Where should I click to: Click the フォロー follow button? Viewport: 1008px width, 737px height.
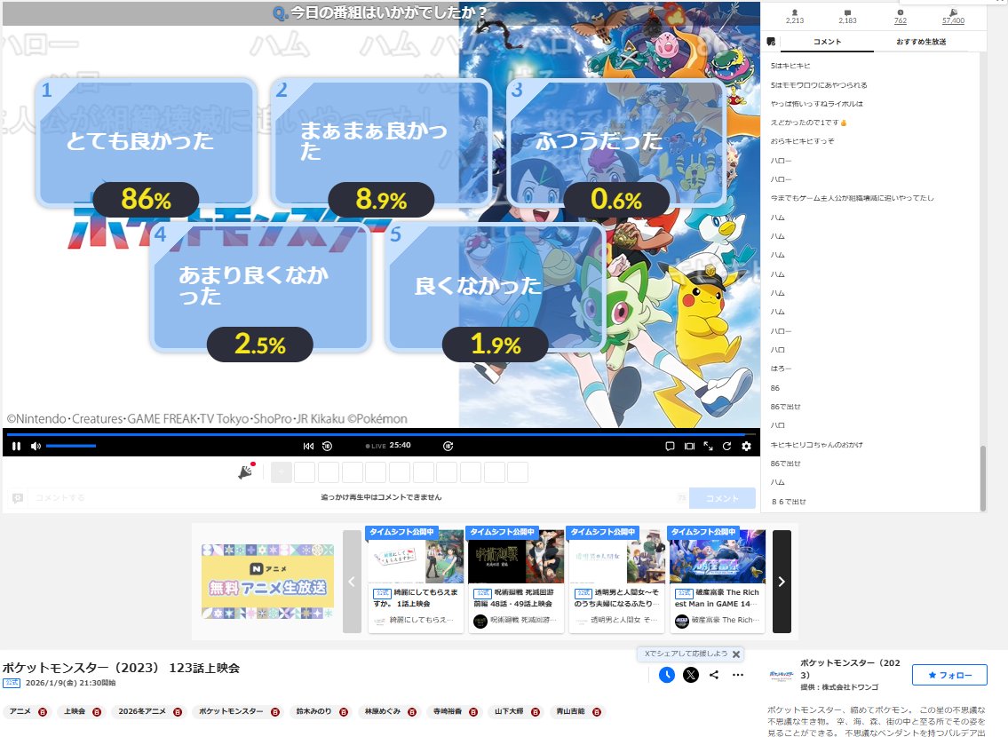(x=949, y=675)
